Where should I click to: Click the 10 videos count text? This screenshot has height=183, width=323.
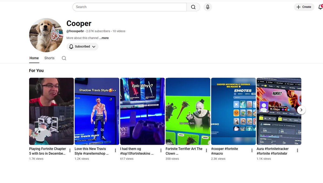(119, 31)
